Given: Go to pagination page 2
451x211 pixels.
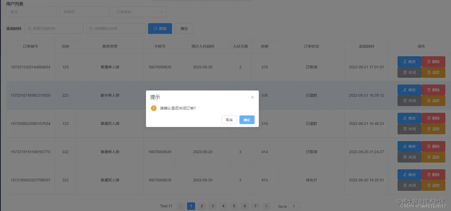Looking at the screenshot, I should tap(202, 206).
